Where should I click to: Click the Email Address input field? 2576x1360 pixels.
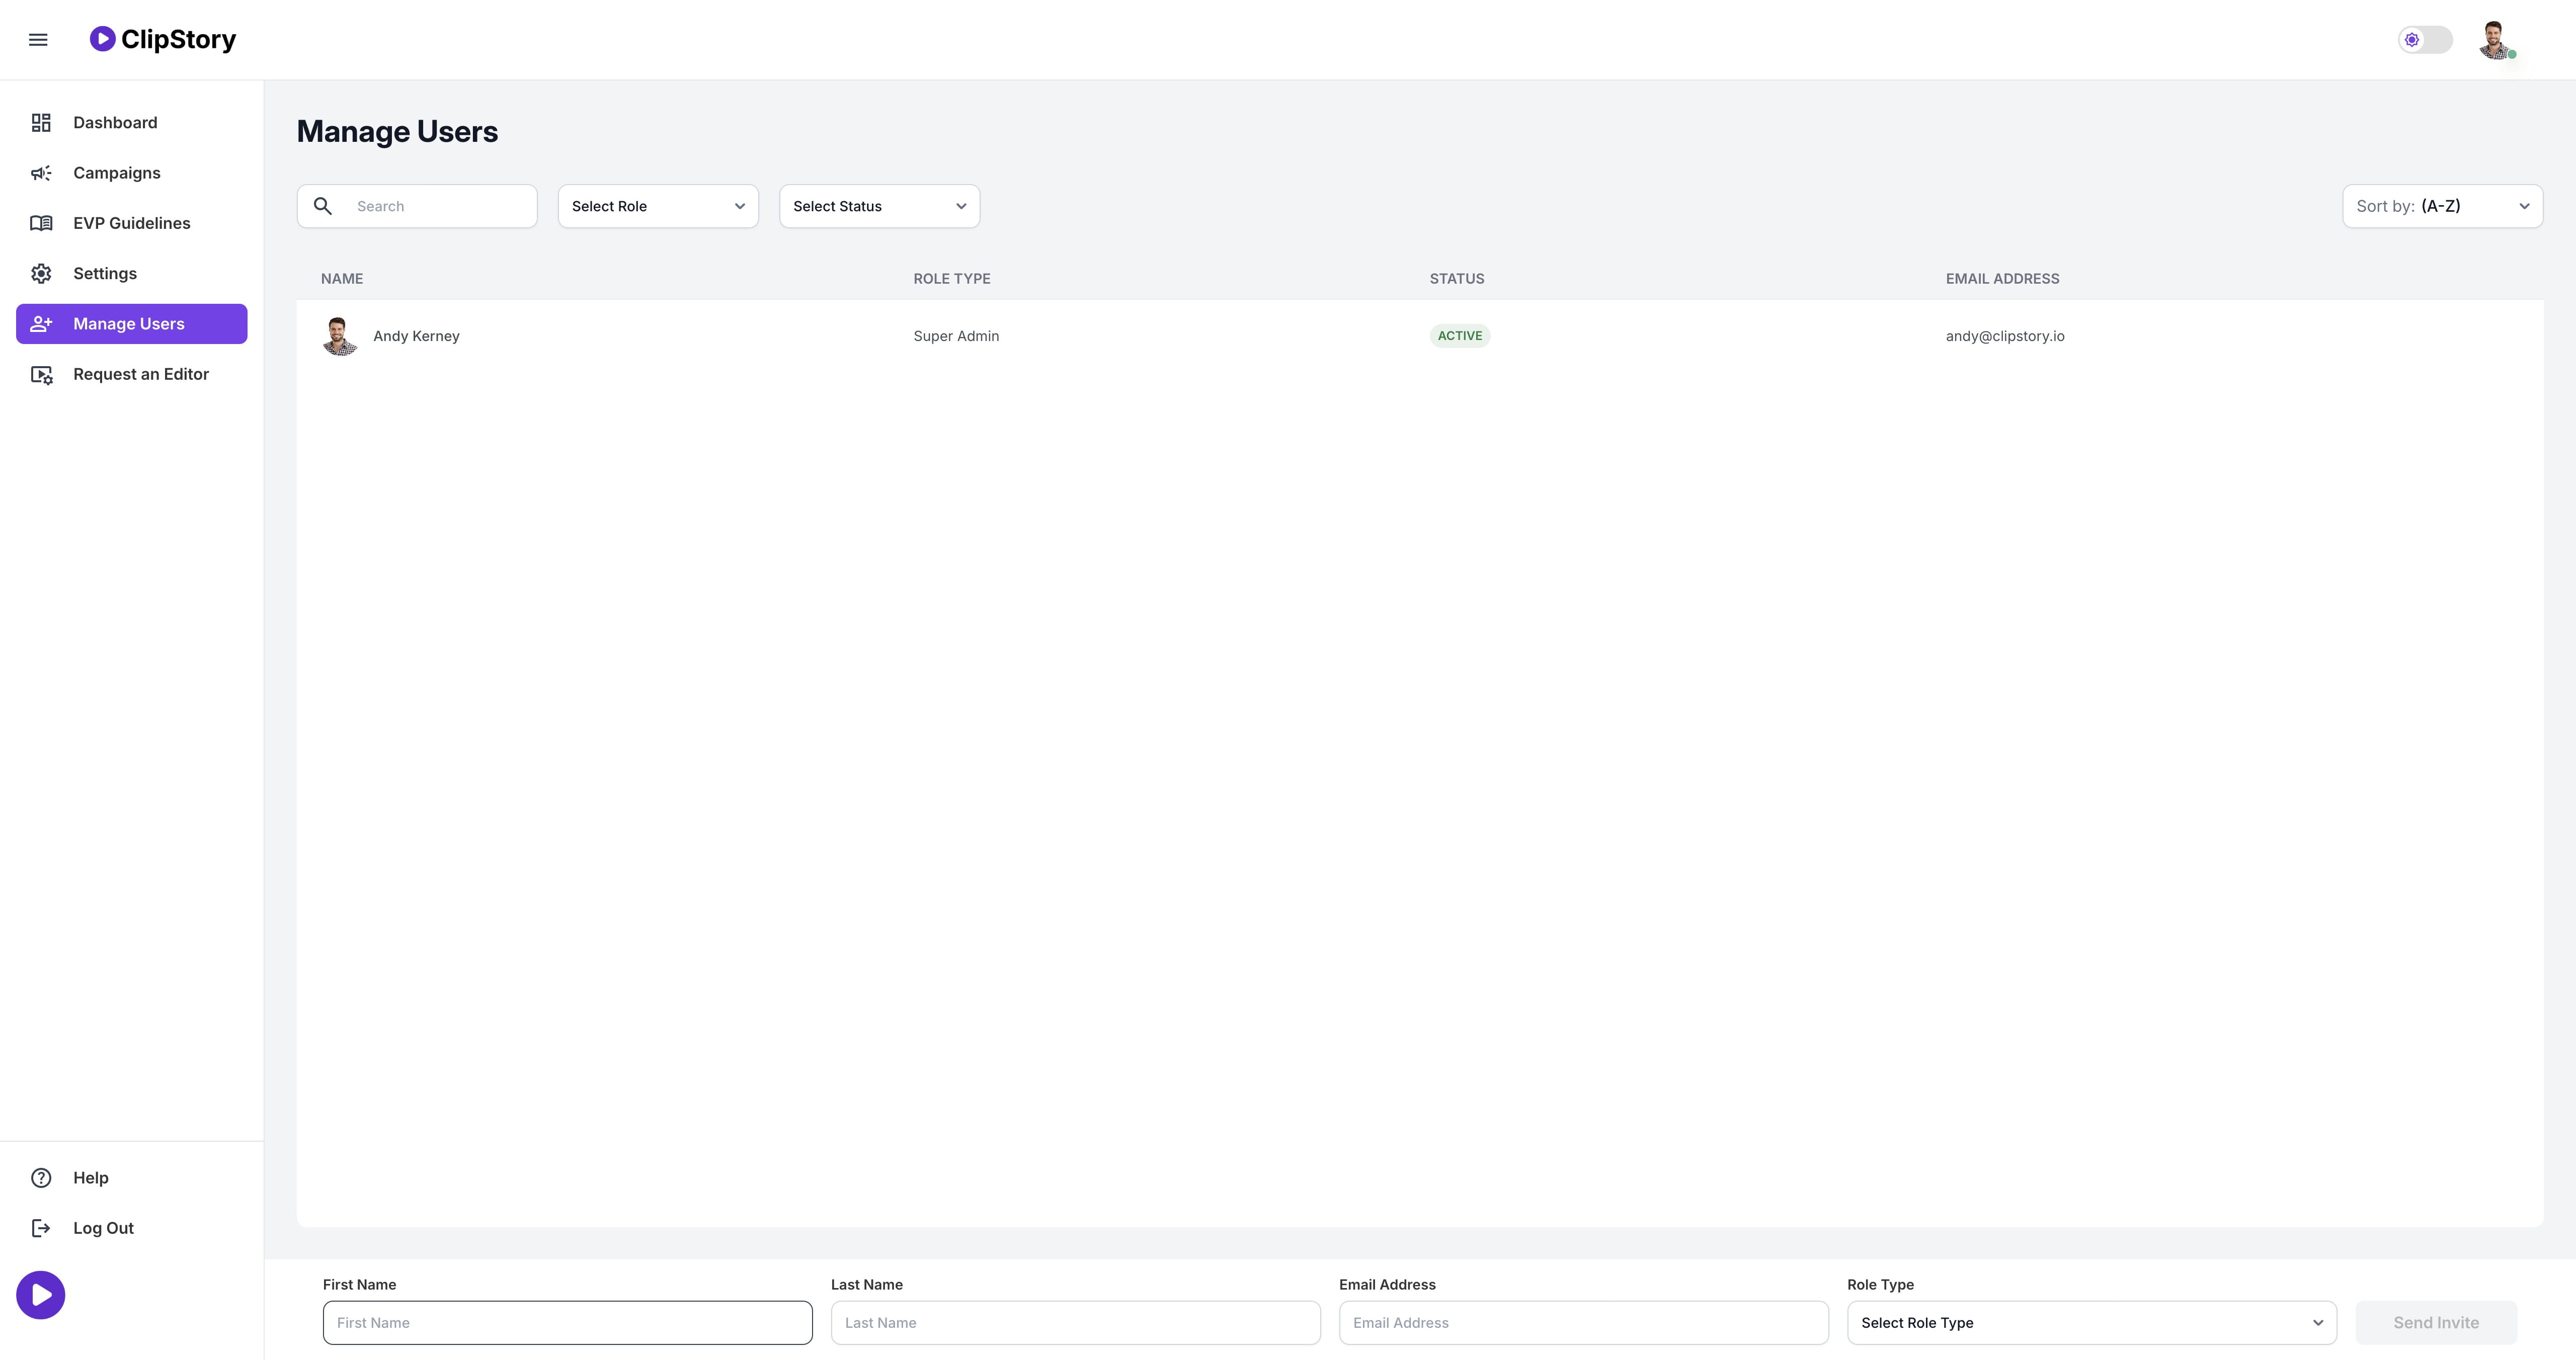[1583, 1323]
